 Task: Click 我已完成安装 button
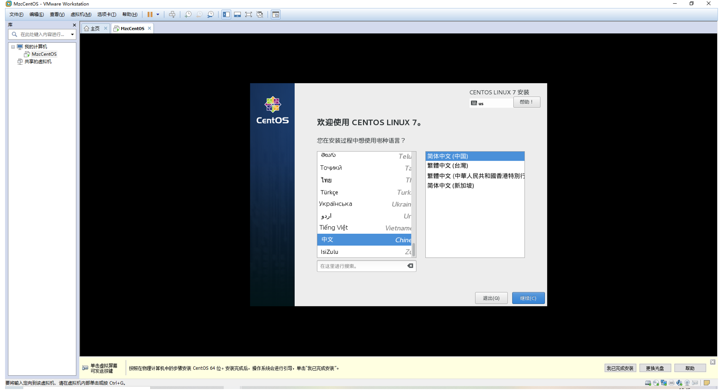point(620,368)
